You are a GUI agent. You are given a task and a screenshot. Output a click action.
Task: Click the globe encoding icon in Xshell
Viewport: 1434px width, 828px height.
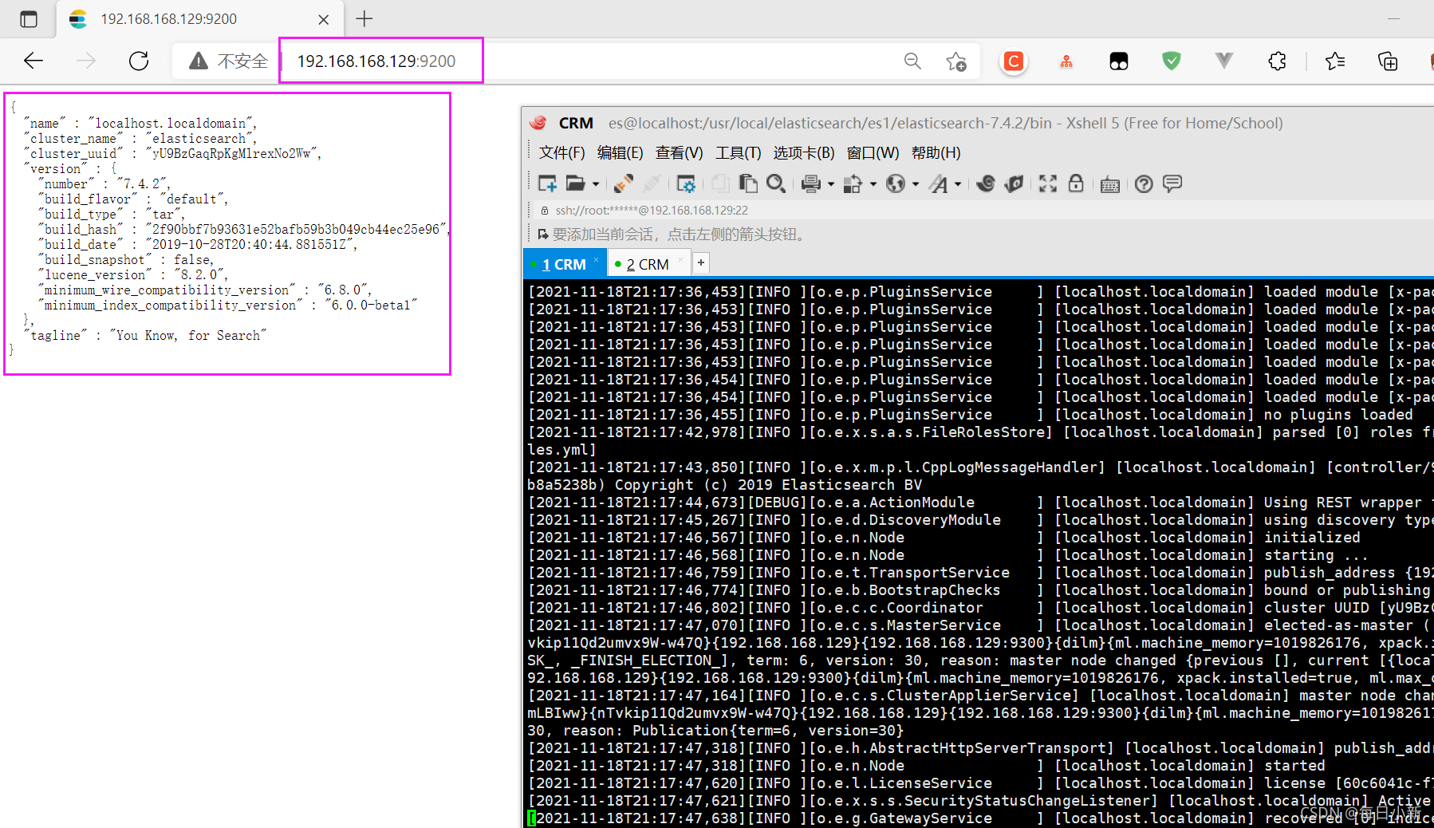(896, 184)
